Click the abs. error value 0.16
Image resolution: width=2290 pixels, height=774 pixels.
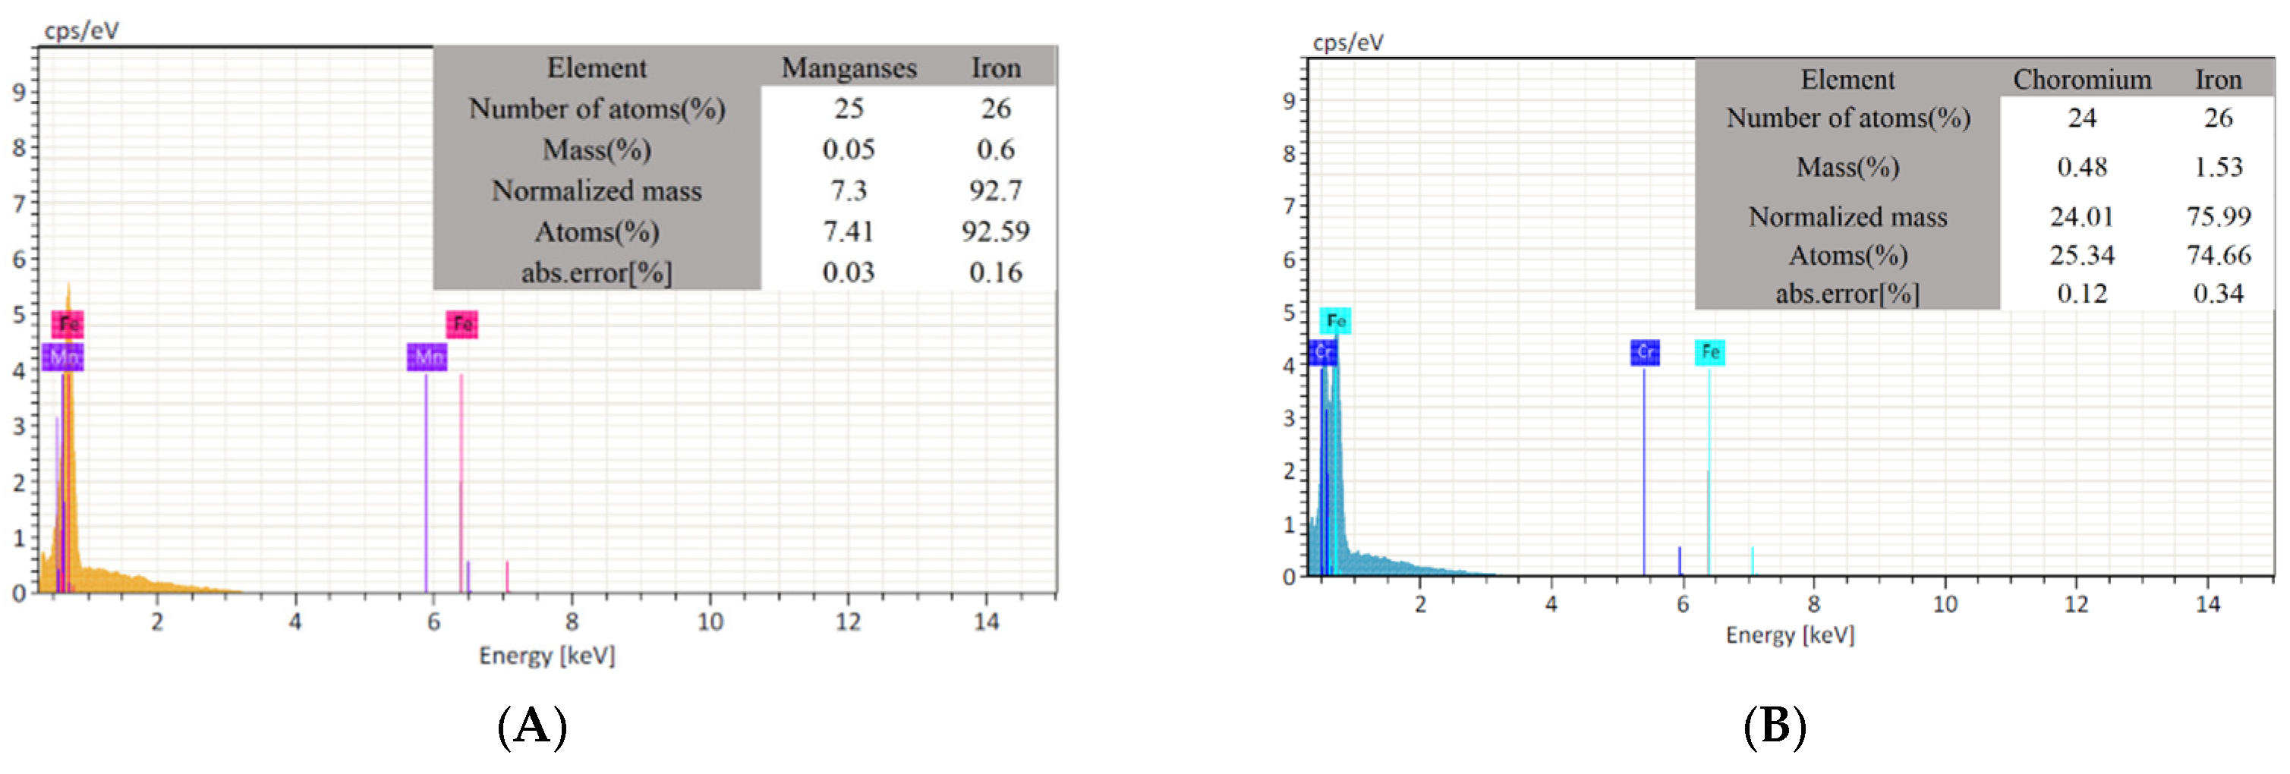[996, 273]
